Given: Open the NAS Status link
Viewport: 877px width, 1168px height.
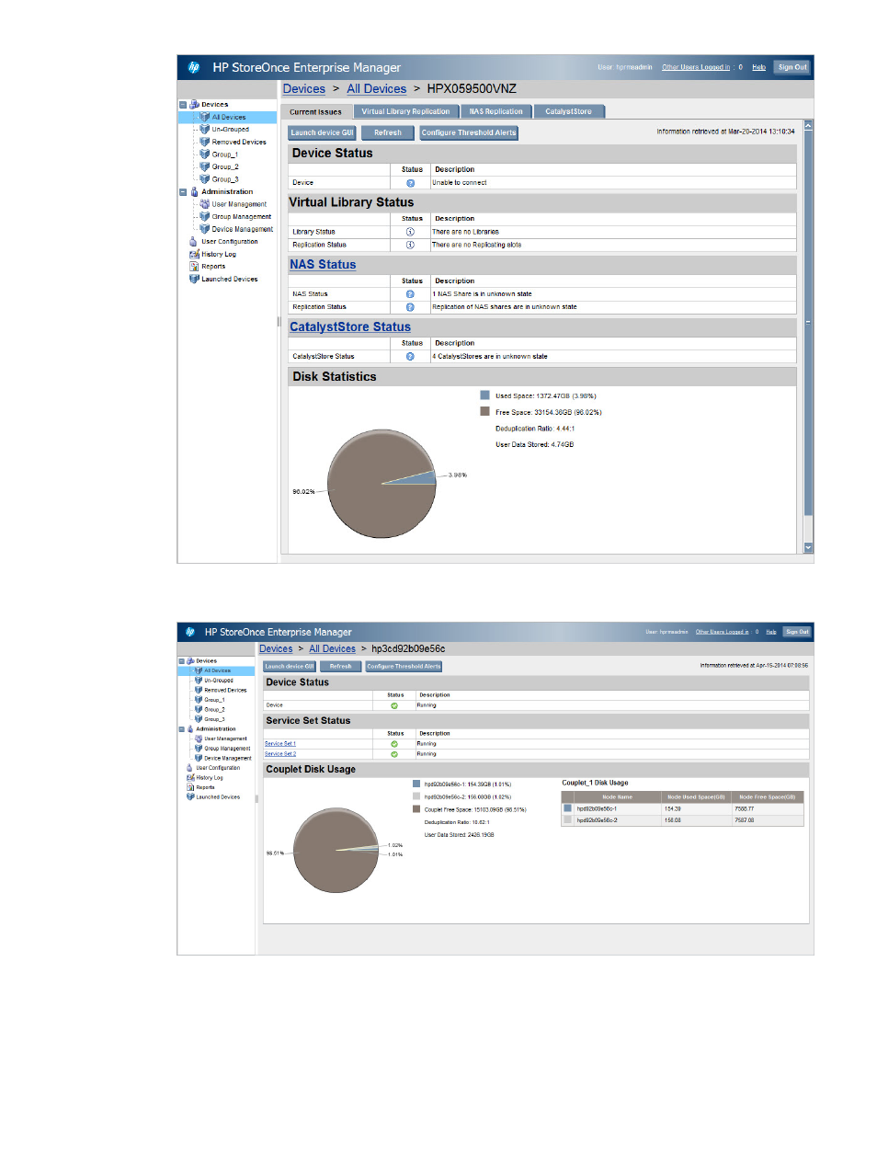Looking at the screenshot, I should point(323,265).
